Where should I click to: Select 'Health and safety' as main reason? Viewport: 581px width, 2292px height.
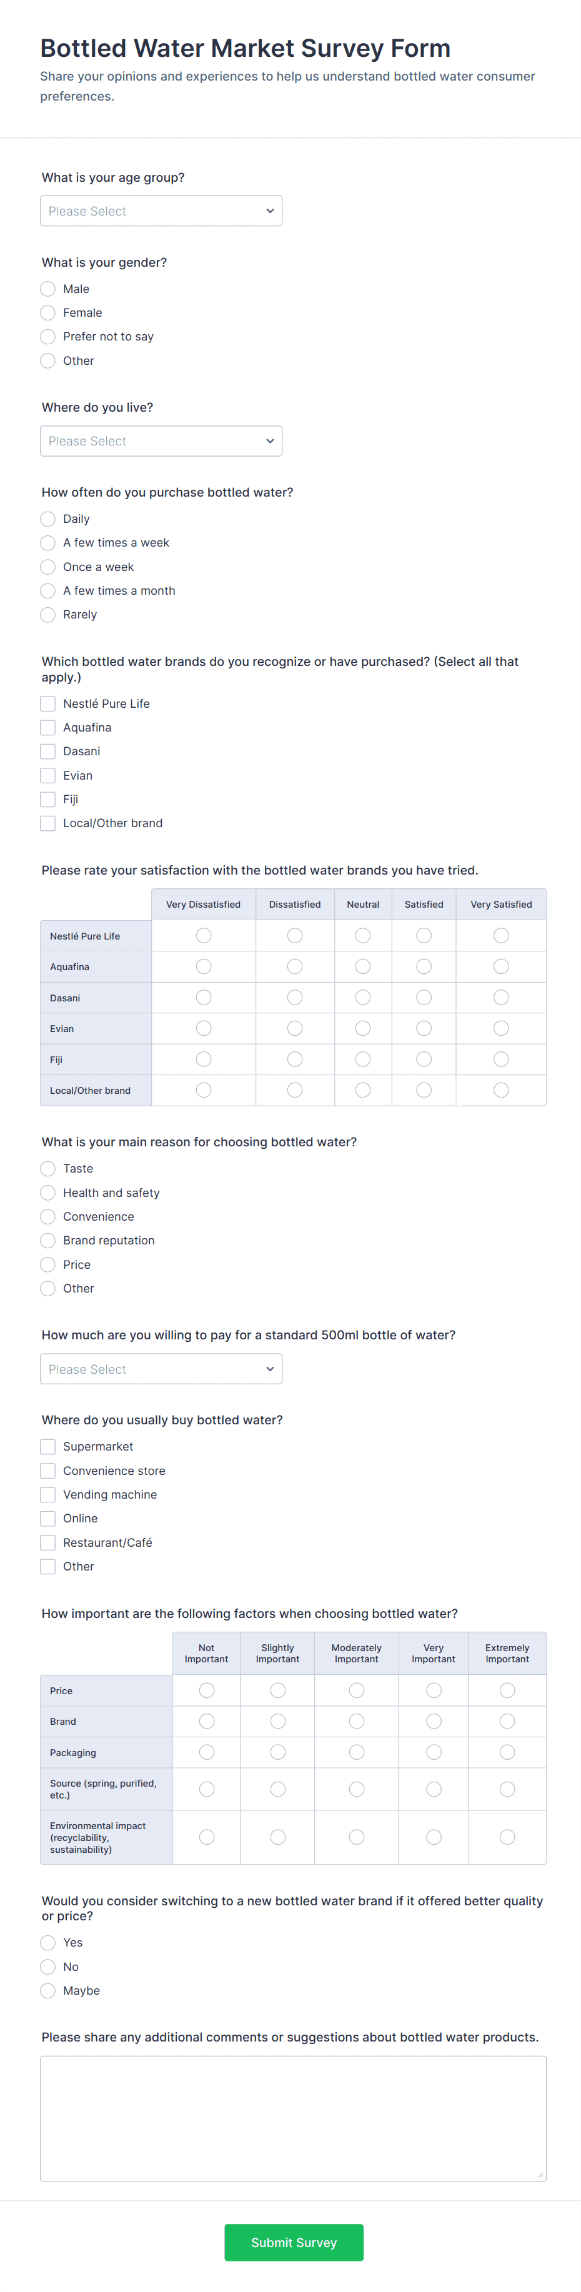click(48, 1193)
